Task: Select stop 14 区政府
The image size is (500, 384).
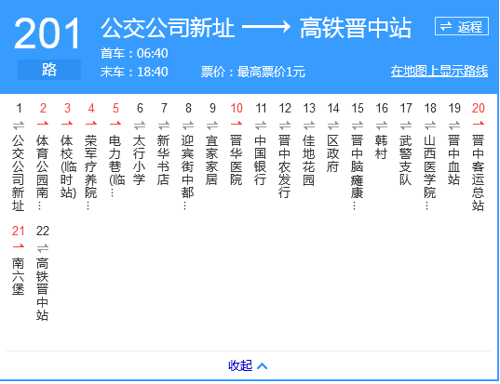Action: [x=333, y=153]
